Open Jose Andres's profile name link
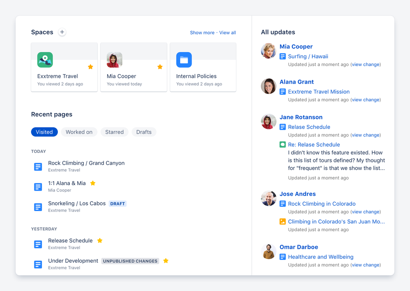This screenshot has height=291, width=410. (x=298, y=194)
